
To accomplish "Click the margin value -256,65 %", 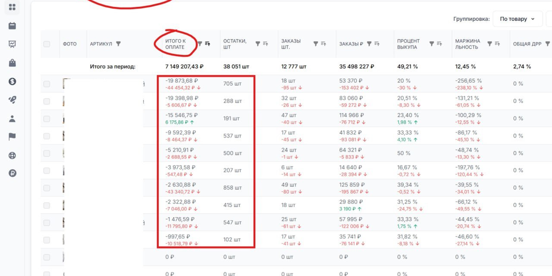I will (468, 81).
